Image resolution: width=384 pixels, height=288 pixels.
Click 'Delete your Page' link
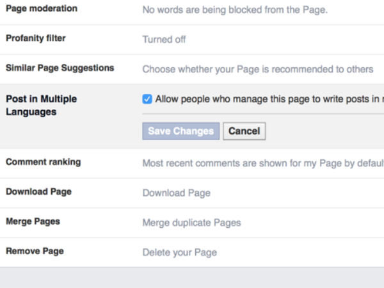pyautogui.click(x=179, y=252)
